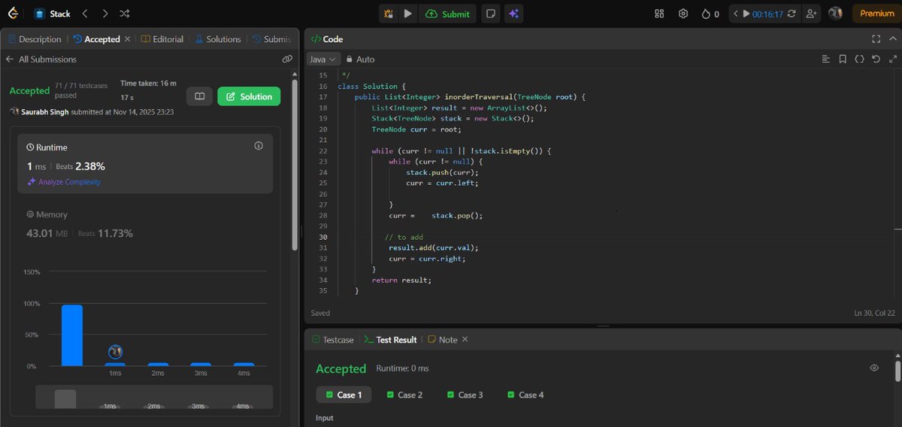This screenshot has width=902, height=427.
Task: Toggle the eye icon in Test Result
Action: tap(874, 368)
